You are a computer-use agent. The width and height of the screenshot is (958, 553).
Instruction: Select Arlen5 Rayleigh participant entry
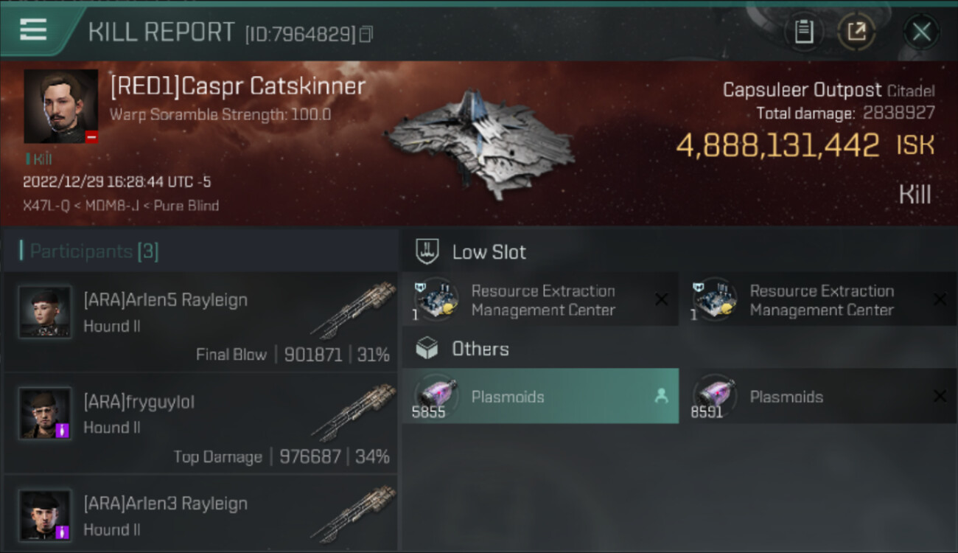tap(200, 321)
